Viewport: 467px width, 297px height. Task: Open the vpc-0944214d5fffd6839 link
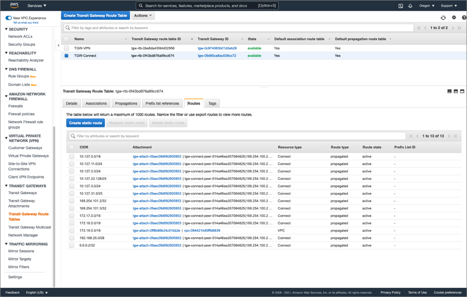pyautogui.click(x=202, y=230)
